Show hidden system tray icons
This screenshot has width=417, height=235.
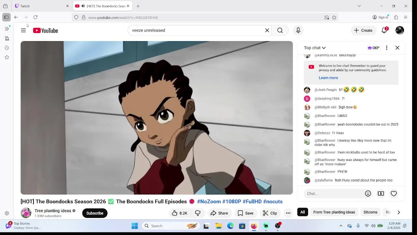(341, 226)
